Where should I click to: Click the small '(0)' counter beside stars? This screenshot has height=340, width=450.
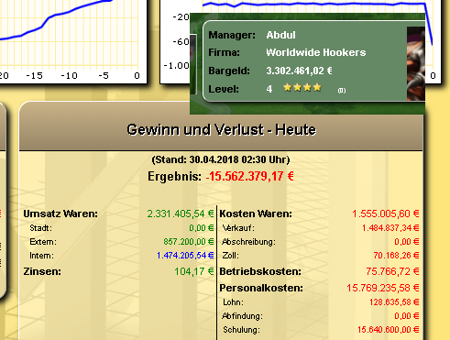point(342,91)
